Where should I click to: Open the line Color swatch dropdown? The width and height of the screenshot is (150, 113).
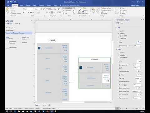pos(139,62)
